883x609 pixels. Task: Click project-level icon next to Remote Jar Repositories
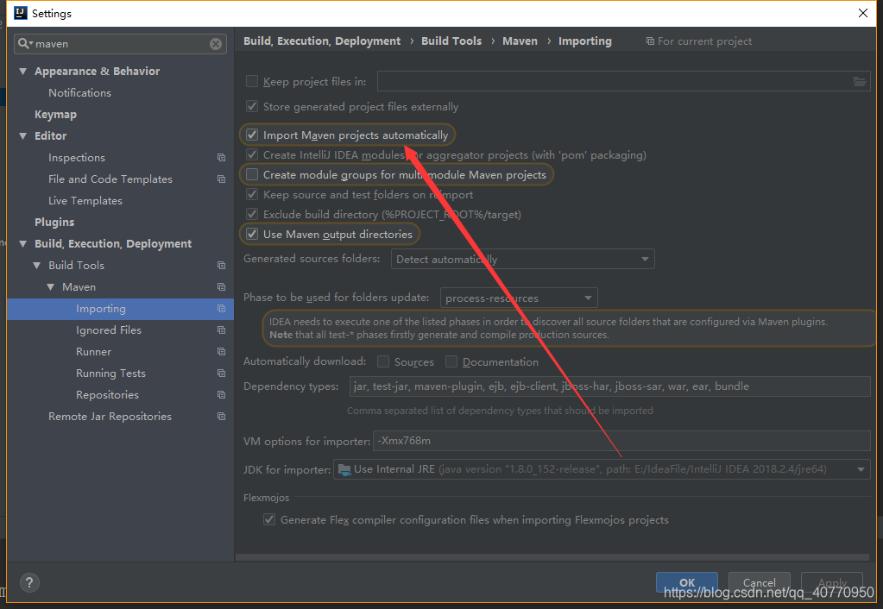[x=221, y=417]
